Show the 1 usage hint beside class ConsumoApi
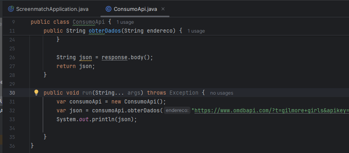The width and height of the screenshot is (349, 153). coord(125,22)
